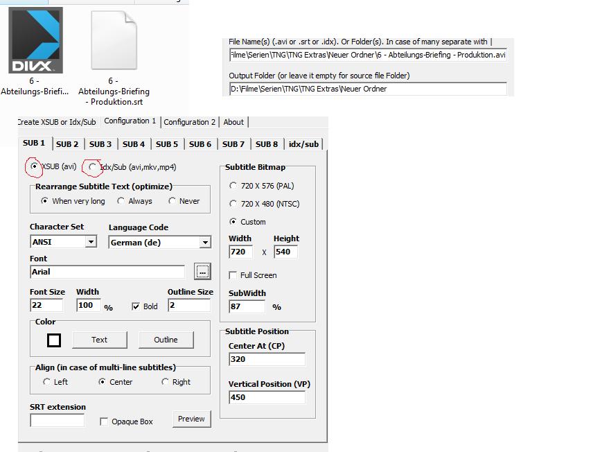Open the font browse ellipsis button

[202, 272]
